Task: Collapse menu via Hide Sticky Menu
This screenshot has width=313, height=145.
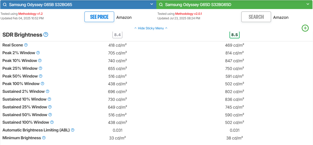Action: click(x=151, y=28)
